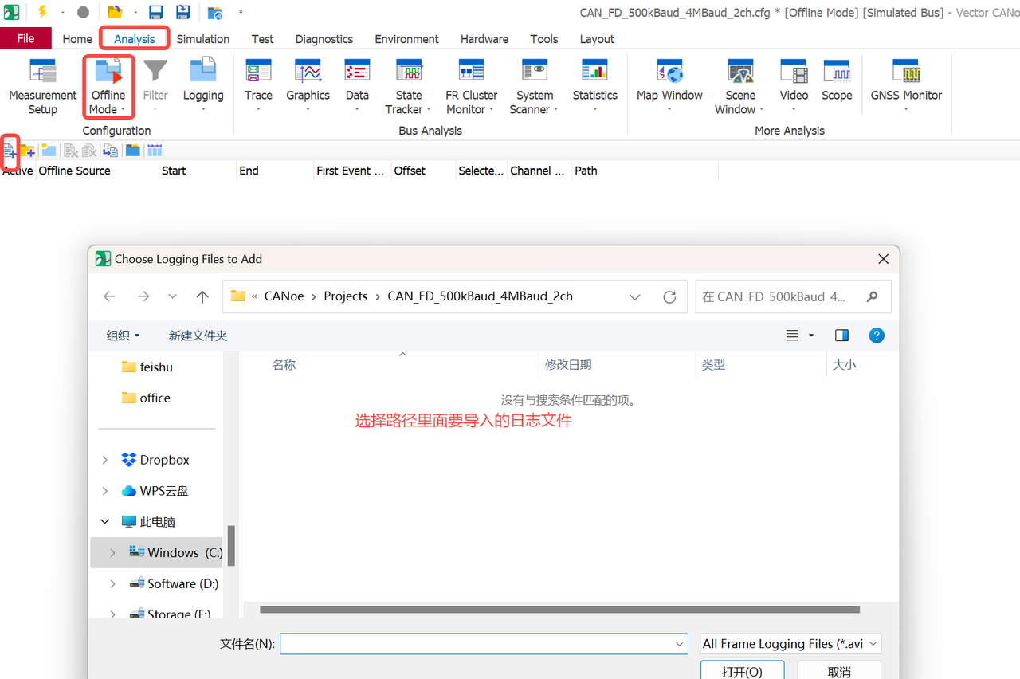Open the quick access toolbar customize dropdown

click(241, 12)
